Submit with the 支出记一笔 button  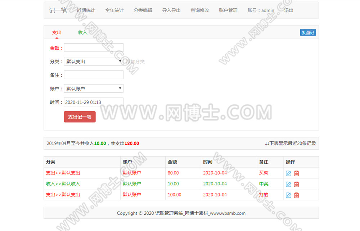pos(80,117)
